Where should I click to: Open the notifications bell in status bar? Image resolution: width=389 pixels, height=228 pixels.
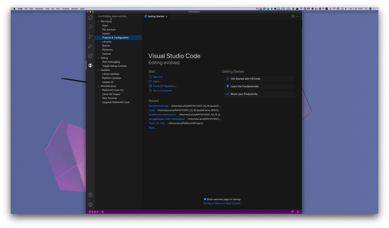[x=298, y=212]
